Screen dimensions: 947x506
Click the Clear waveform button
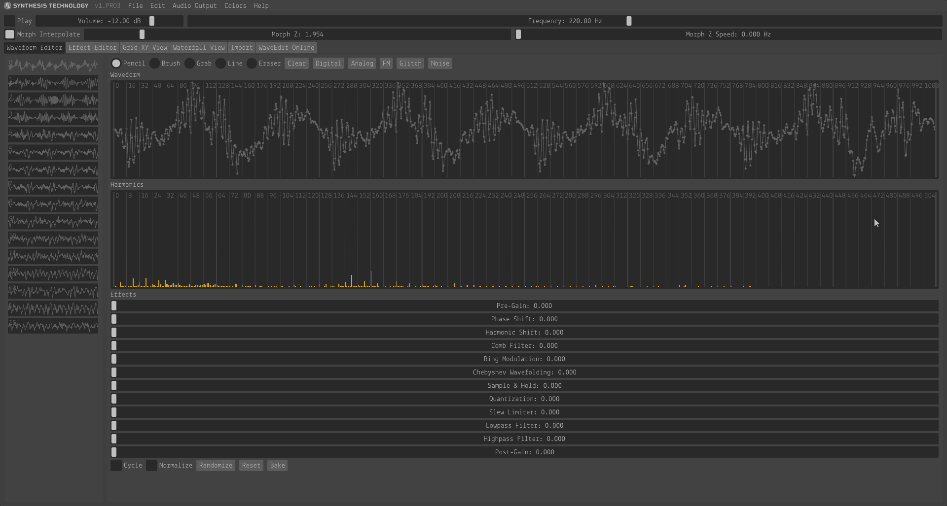296,64
